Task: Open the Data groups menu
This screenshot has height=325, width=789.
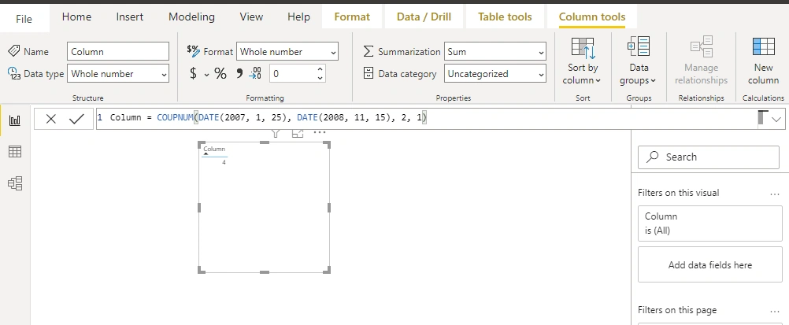Action: pos(639,61)
